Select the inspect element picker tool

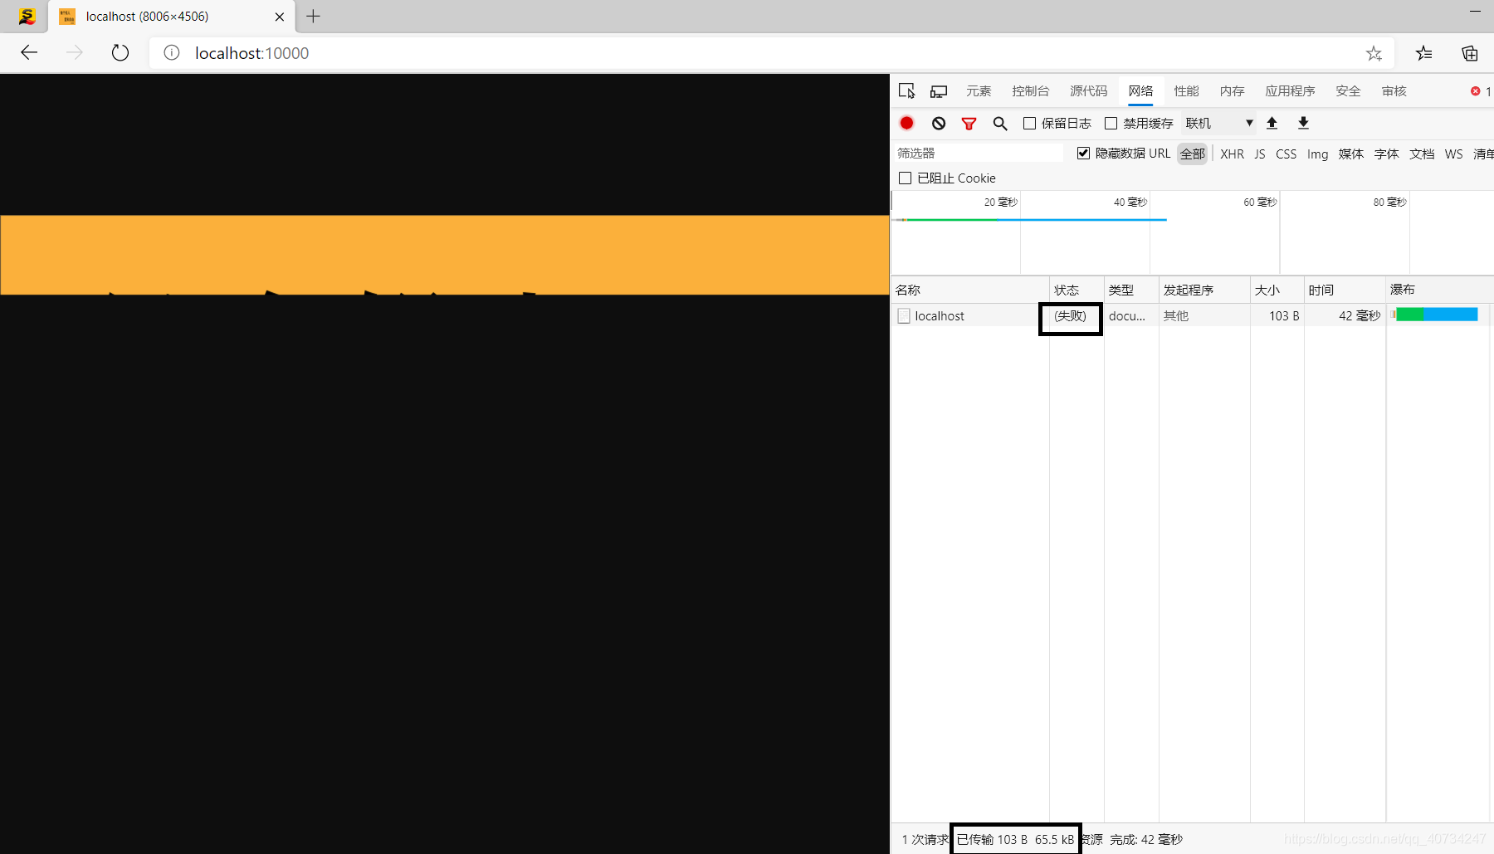pos(906,91)
